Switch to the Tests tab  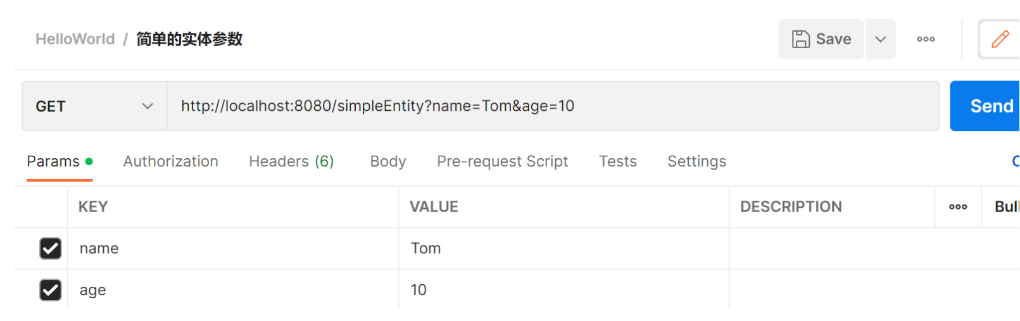click(618, 161)
